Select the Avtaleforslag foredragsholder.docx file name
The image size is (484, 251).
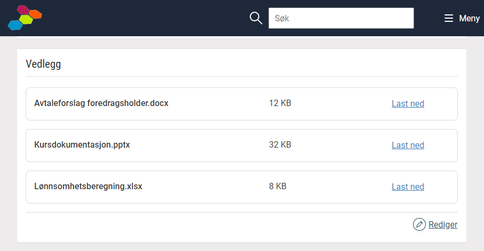coord(101,103)
